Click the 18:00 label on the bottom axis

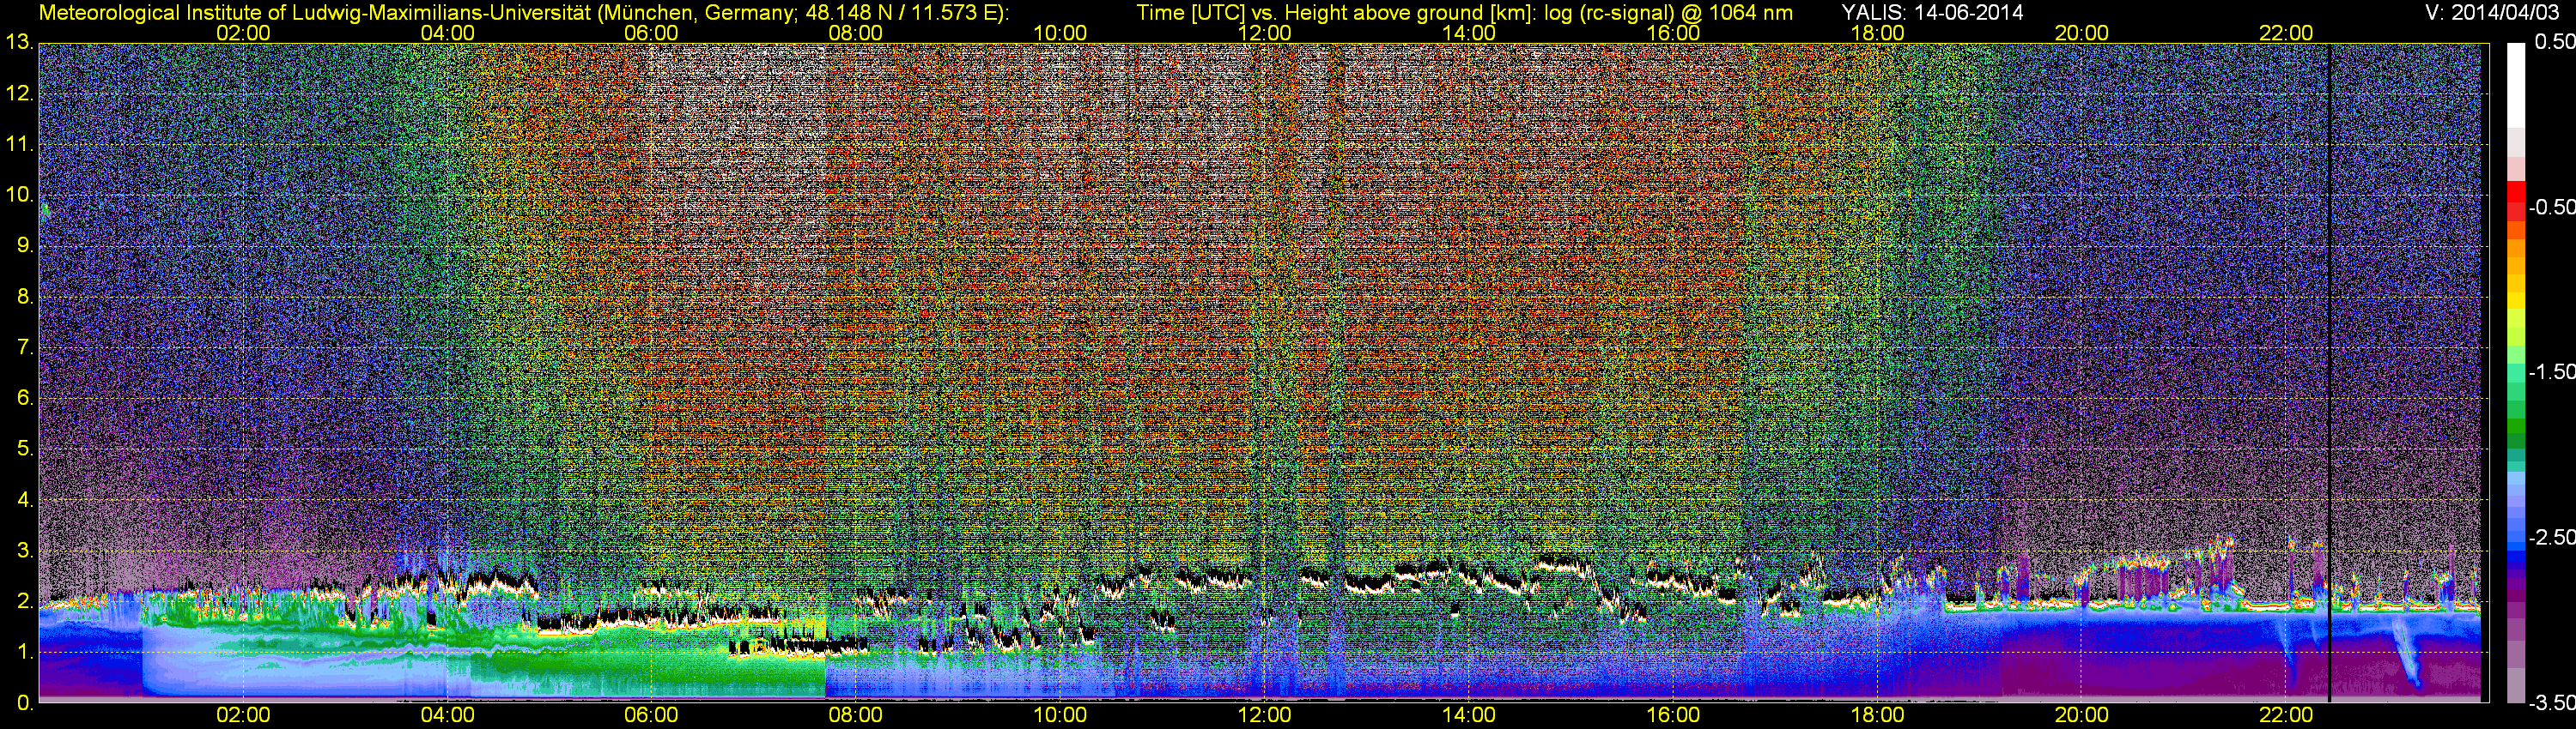1877,715
